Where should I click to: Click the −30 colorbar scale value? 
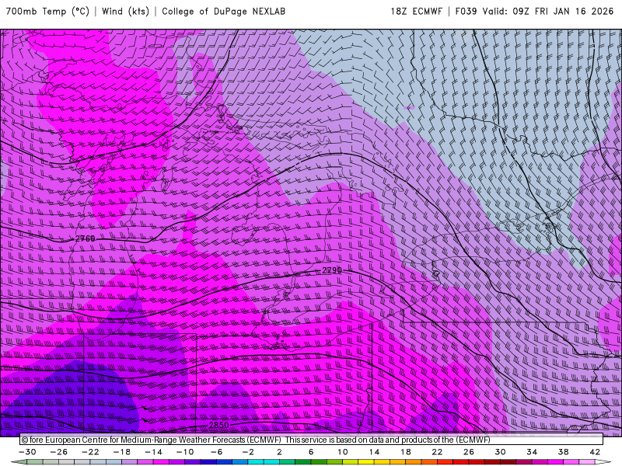pyautogui.click(x=27, y=452)
